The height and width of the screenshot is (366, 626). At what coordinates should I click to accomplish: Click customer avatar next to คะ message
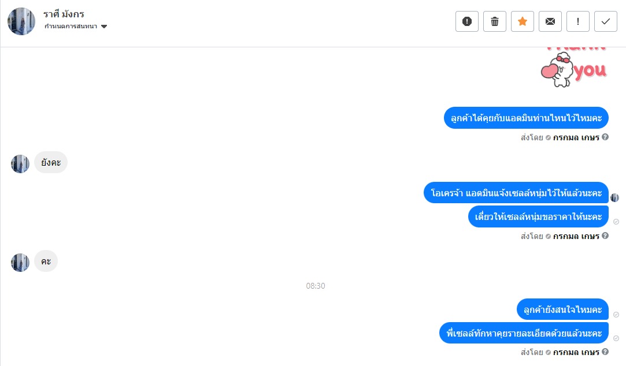tap(20, 263)
